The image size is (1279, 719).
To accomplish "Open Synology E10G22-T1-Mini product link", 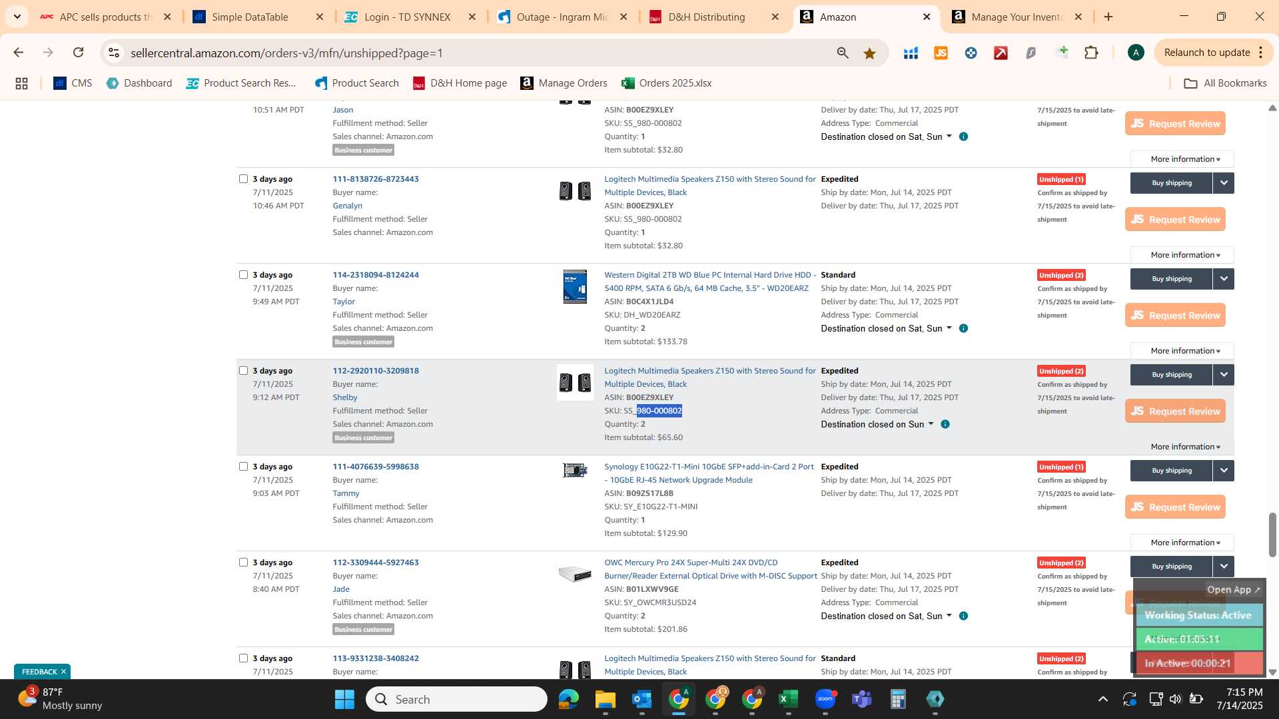I will pos(709,473).
